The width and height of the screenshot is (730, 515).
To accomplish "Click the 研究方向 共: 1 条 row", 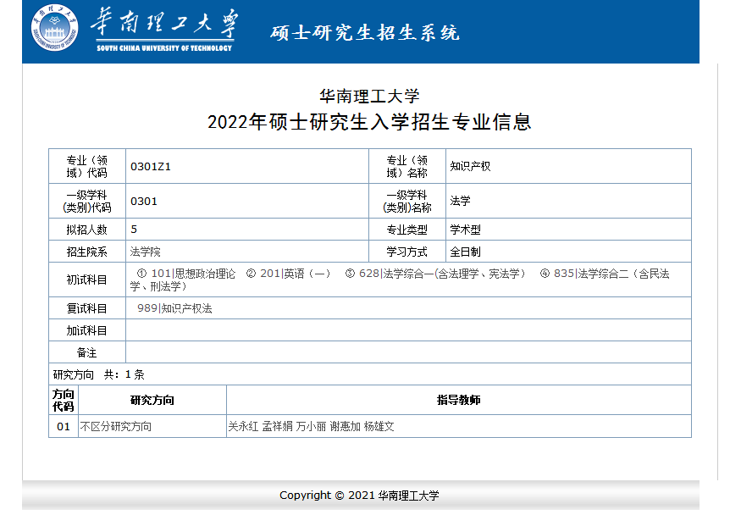I will 370,374.
